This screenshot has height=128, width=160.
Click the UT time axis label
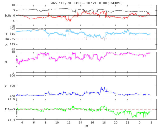pyautogui.click(x=86, y=126)
